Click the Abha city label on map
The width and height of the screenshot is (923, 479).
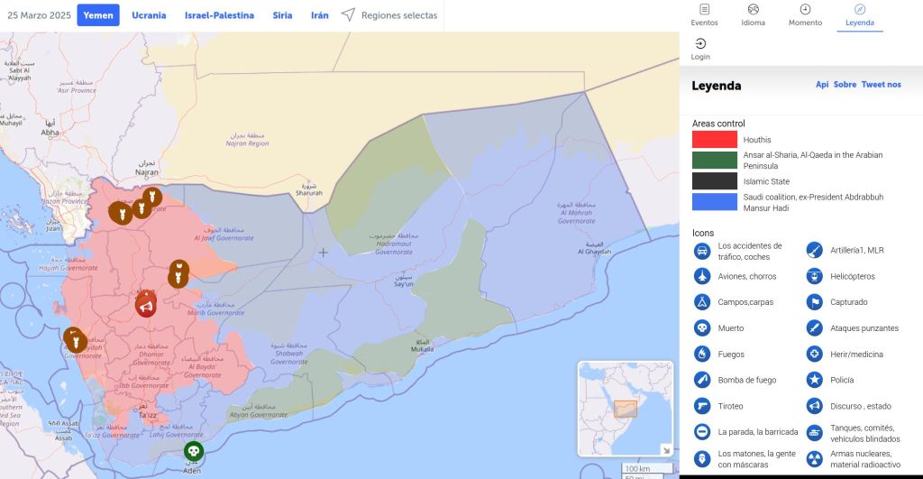[50, 128]
